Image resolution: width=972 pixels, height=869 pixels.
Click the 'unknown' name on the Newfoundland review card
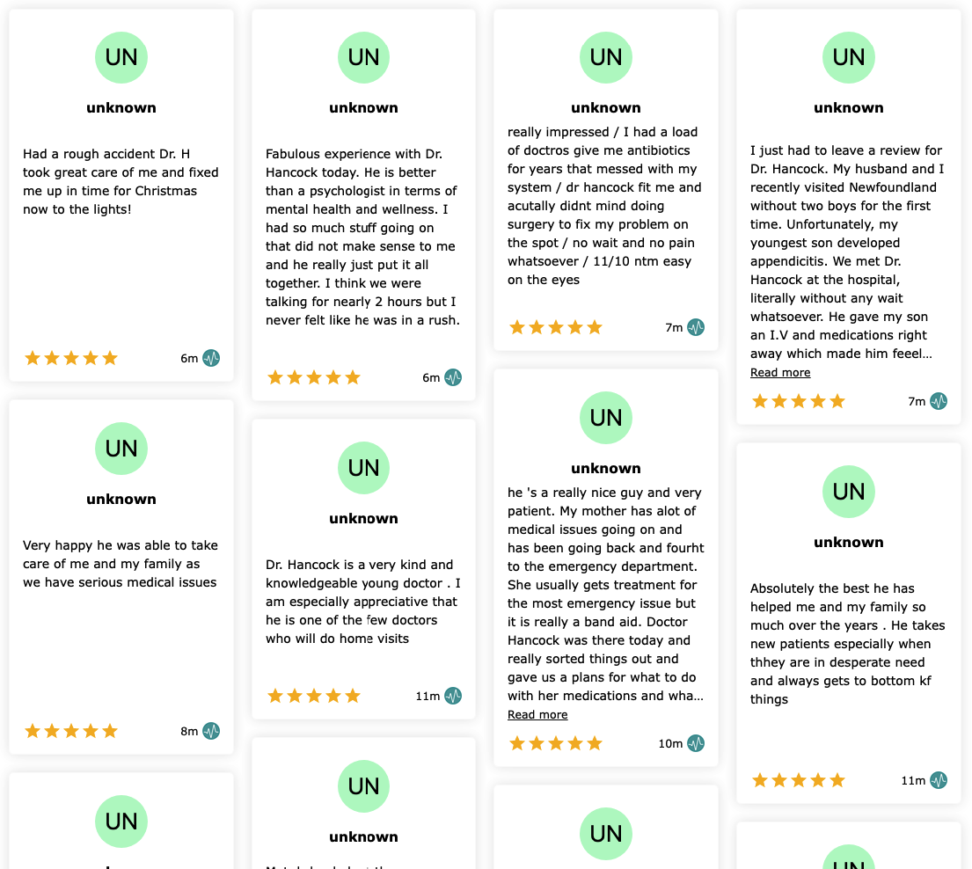pos(848,108)
